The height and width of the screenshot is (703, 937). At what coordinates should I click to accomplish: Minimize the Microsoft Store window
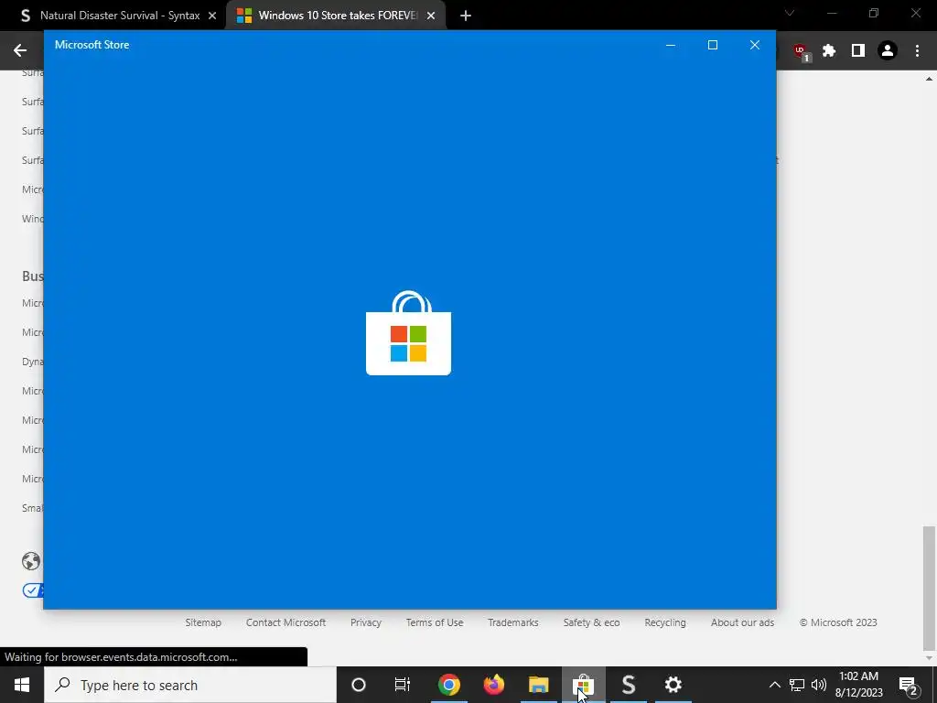point(671,45)
